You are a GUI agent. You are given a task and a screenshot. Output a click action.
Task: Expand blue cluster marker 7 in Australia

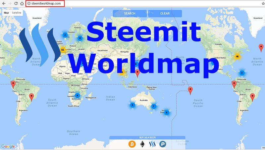154,106
